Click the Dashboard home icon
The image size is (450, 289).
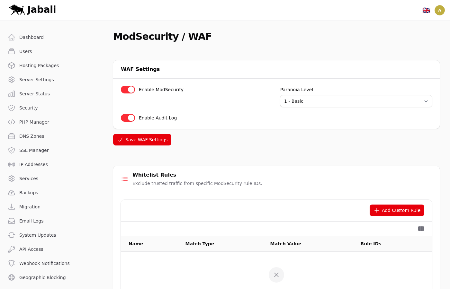[x=12, y=37]
